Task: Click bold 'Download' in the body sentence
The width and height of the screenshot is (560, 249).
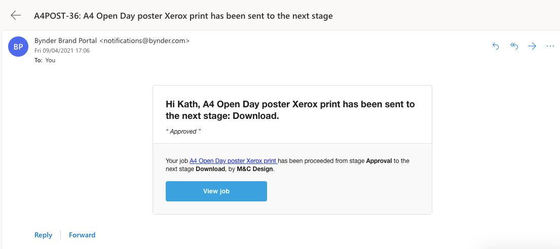Action: pos(210,169)
